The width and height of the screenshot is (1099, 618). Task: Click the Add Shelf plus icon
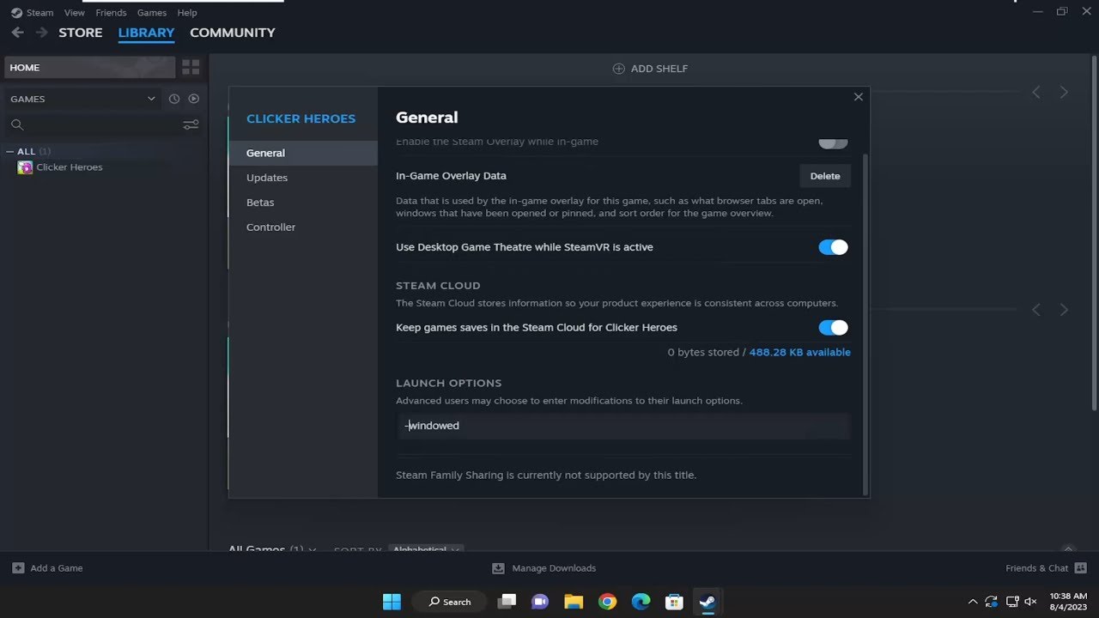click(x=618, y=69)
